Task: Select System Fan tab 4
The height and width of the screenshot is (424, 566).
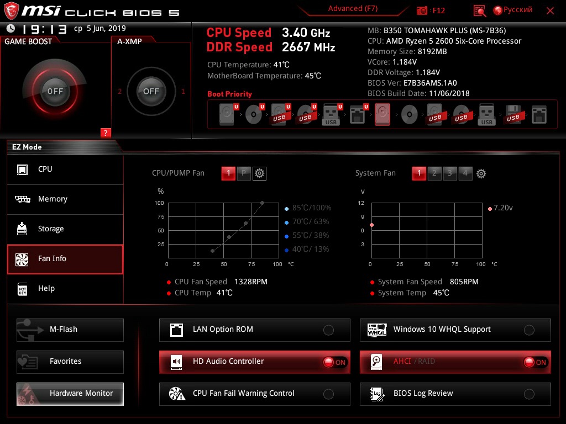Action: [465, 173]
